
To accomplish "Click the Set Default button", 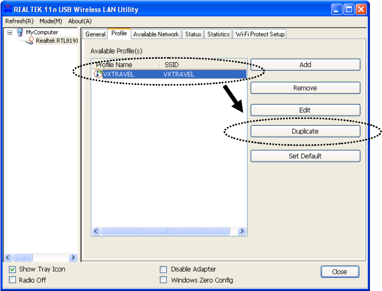I will [305, 156].
